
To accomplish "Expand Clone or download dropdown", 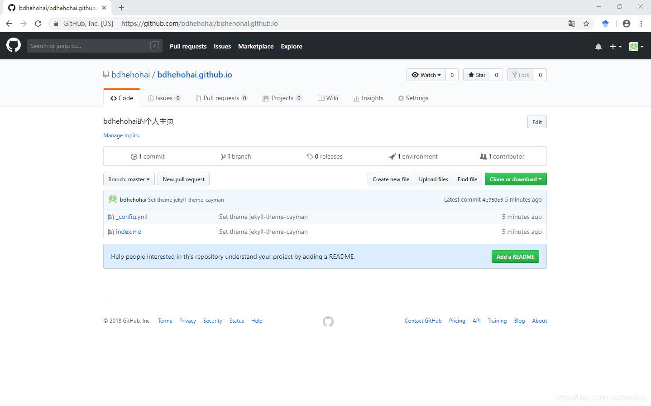I will [516, 179].
